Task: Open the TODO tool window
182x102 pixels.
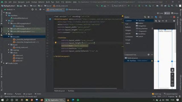Action: (38, 94)
